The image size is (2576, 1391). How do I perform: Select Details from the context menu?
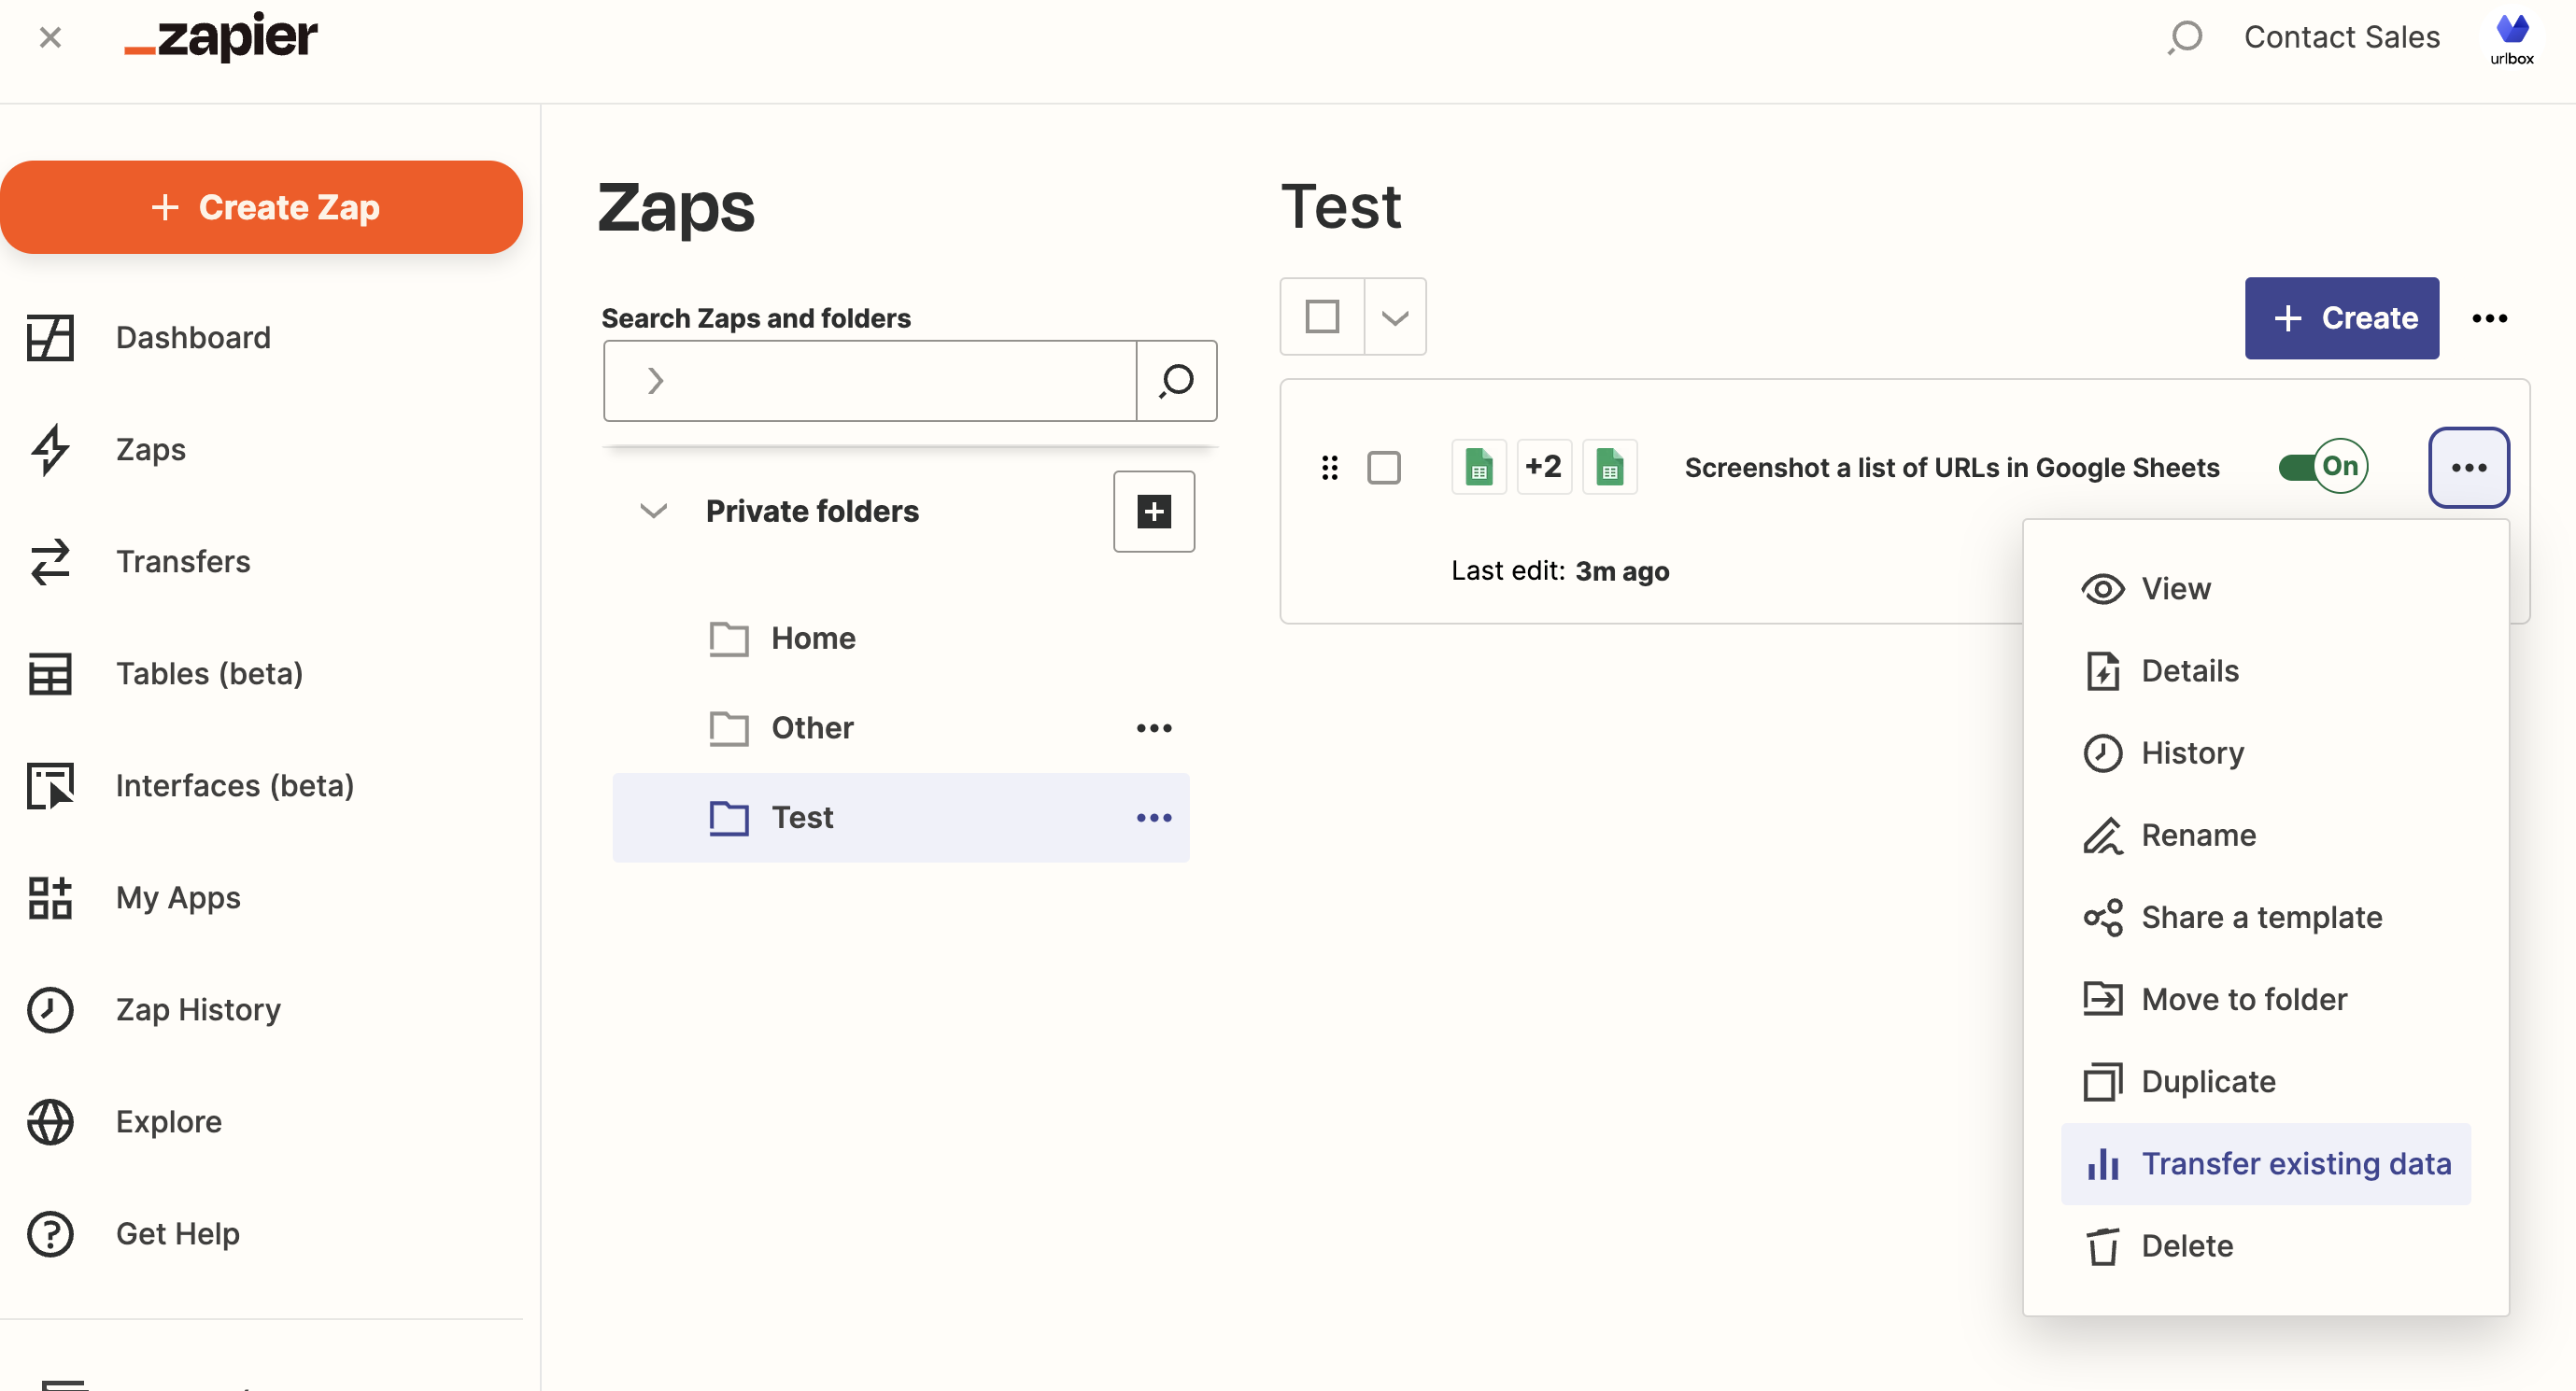coord(2265,670)
